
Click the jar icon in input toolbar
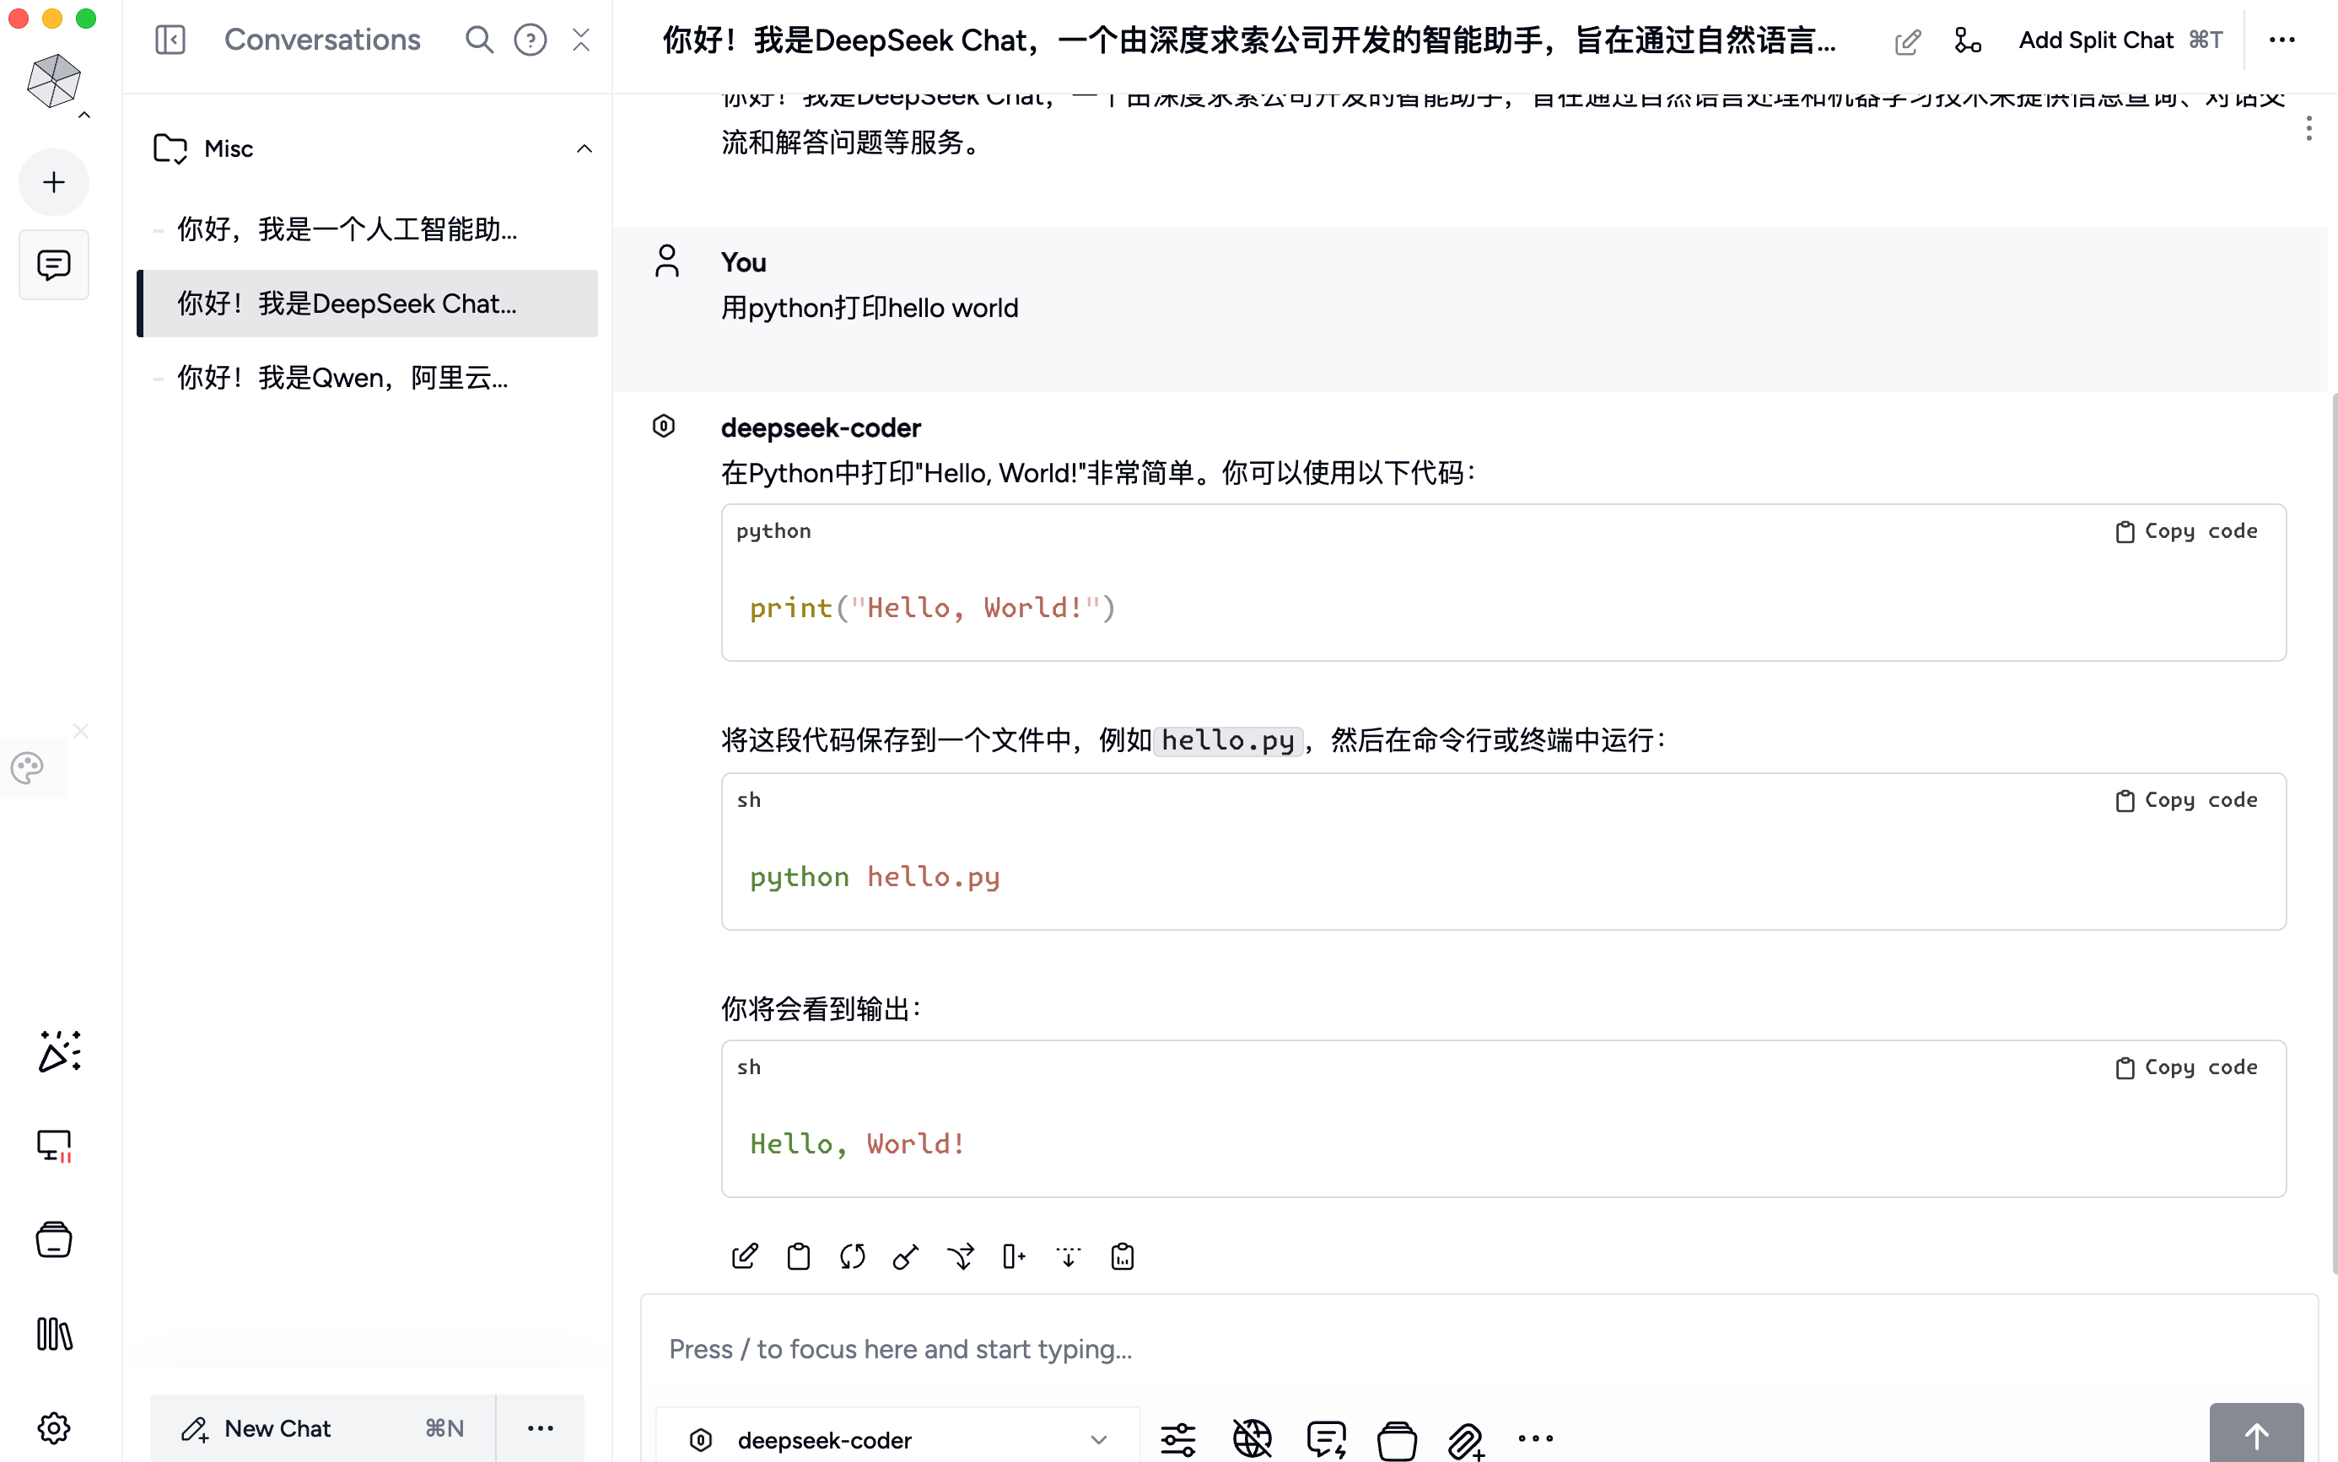[x=1397, y=1440]
